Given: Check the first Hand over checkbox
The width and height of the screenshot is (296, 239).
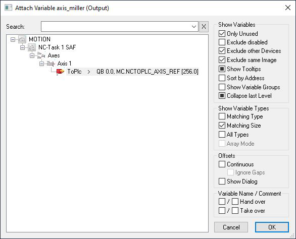Looking at the screenshot, I should point(222,202).
